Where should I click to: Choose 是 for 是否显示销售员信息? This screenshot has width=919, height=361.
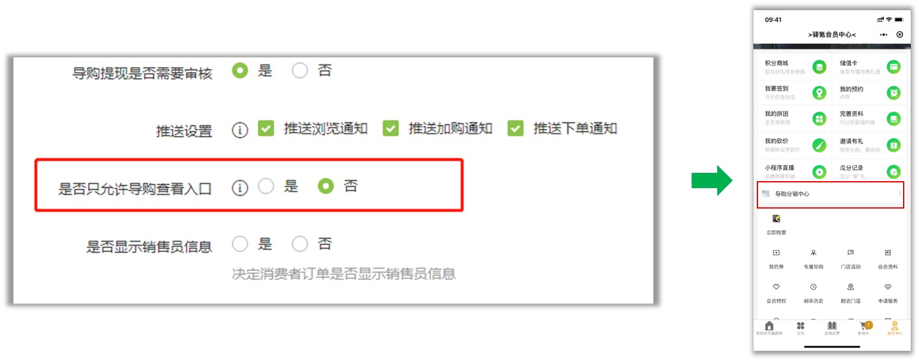click(240, 244)
